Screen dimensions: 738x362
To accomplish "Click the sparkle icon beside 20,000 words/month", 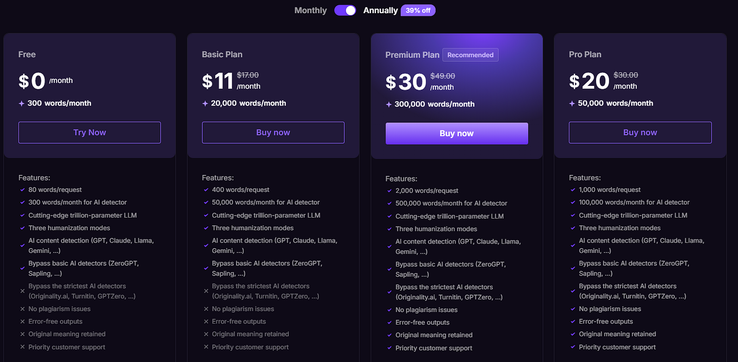I will [205, 103].
